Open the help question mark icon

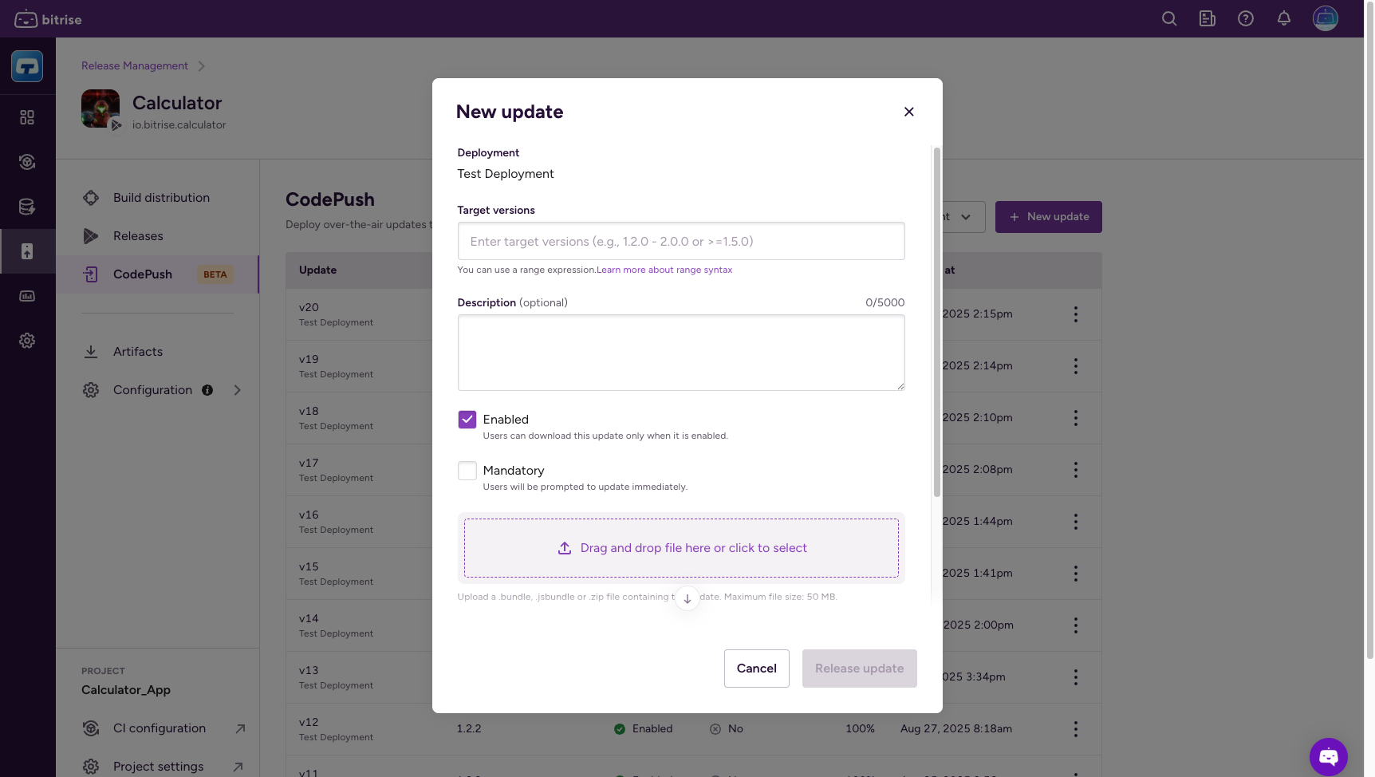(1245, 18)
